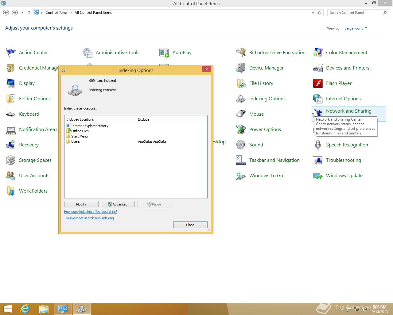Open the Windows Start button
Screen dimensions: 393x315
click(7, 309)
